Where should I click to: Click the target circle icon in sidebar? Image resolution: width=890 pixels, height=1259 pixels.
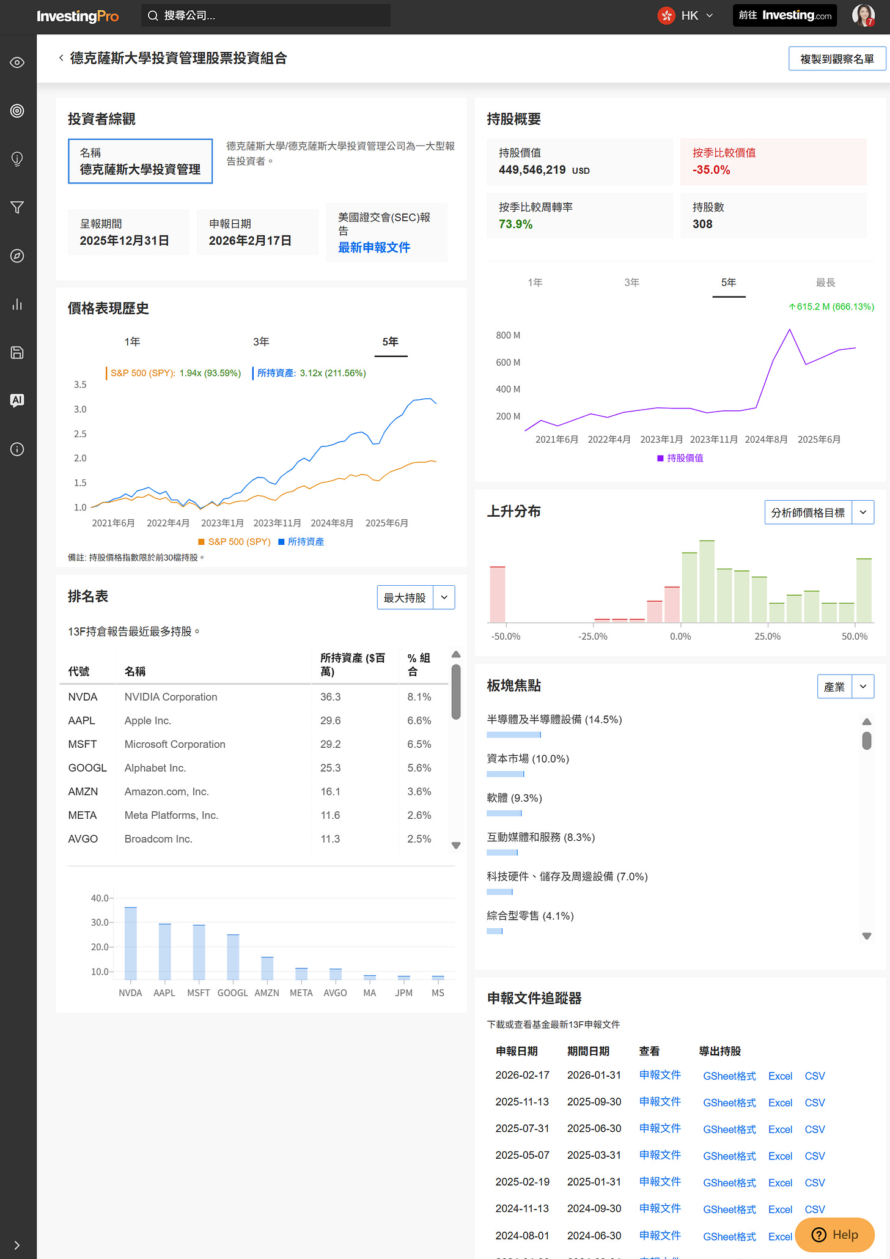click(x=17, y=111)
